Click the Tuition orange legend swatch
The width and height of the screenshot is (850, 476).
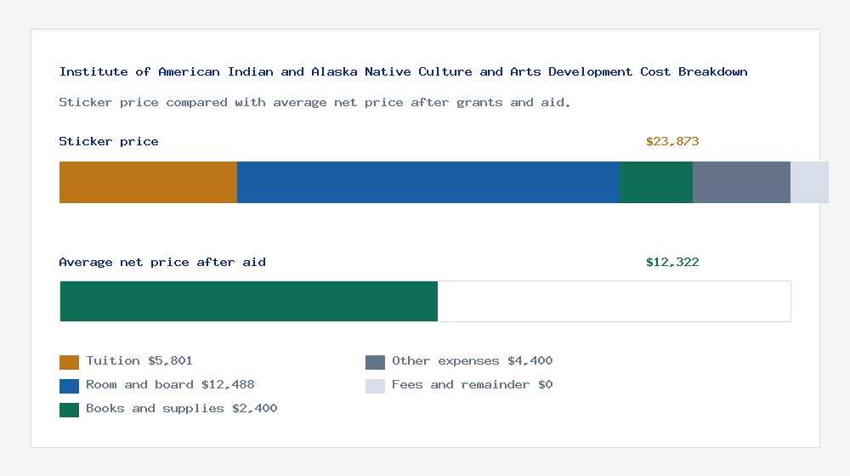click(70, 362)
